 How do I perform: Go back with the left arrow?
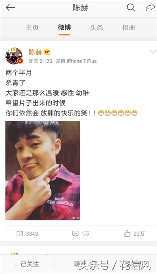tap(10, 8)
